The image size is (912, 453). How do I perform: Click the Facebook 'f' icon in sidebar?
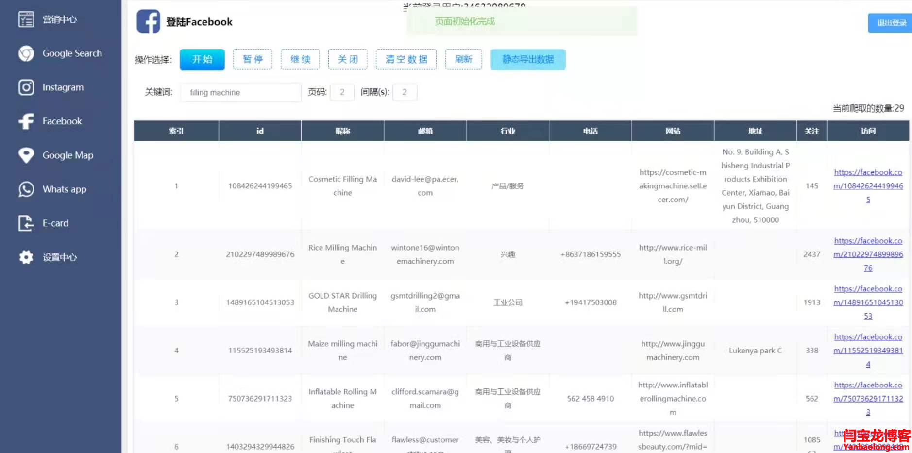26,121
